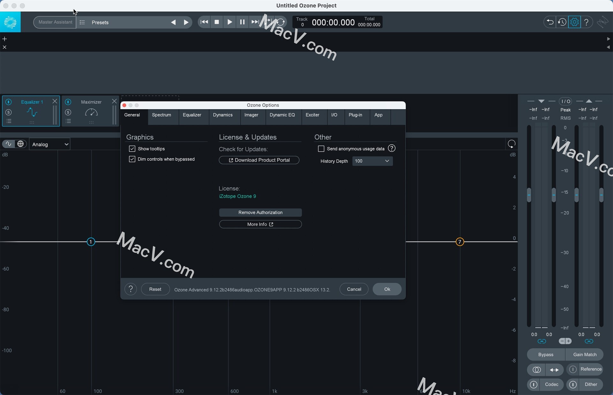Open the Analog EQ mode dropdown
This screenshot has height=395, width=613.
pos(50,144)
